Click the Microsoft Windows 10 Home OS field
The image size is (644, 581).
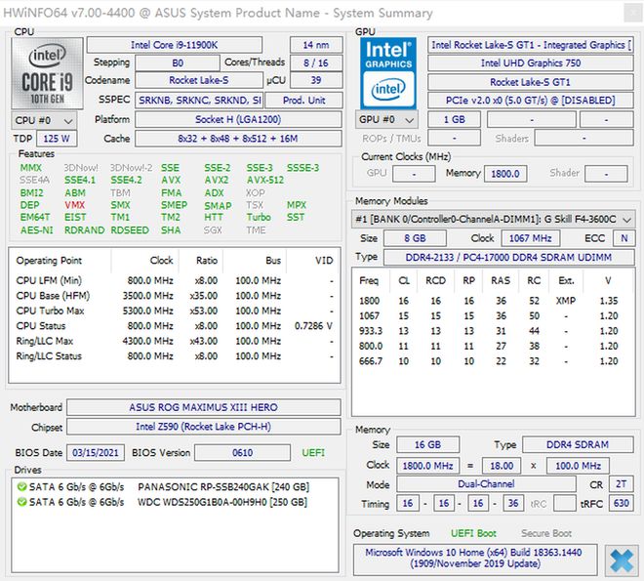474,558
